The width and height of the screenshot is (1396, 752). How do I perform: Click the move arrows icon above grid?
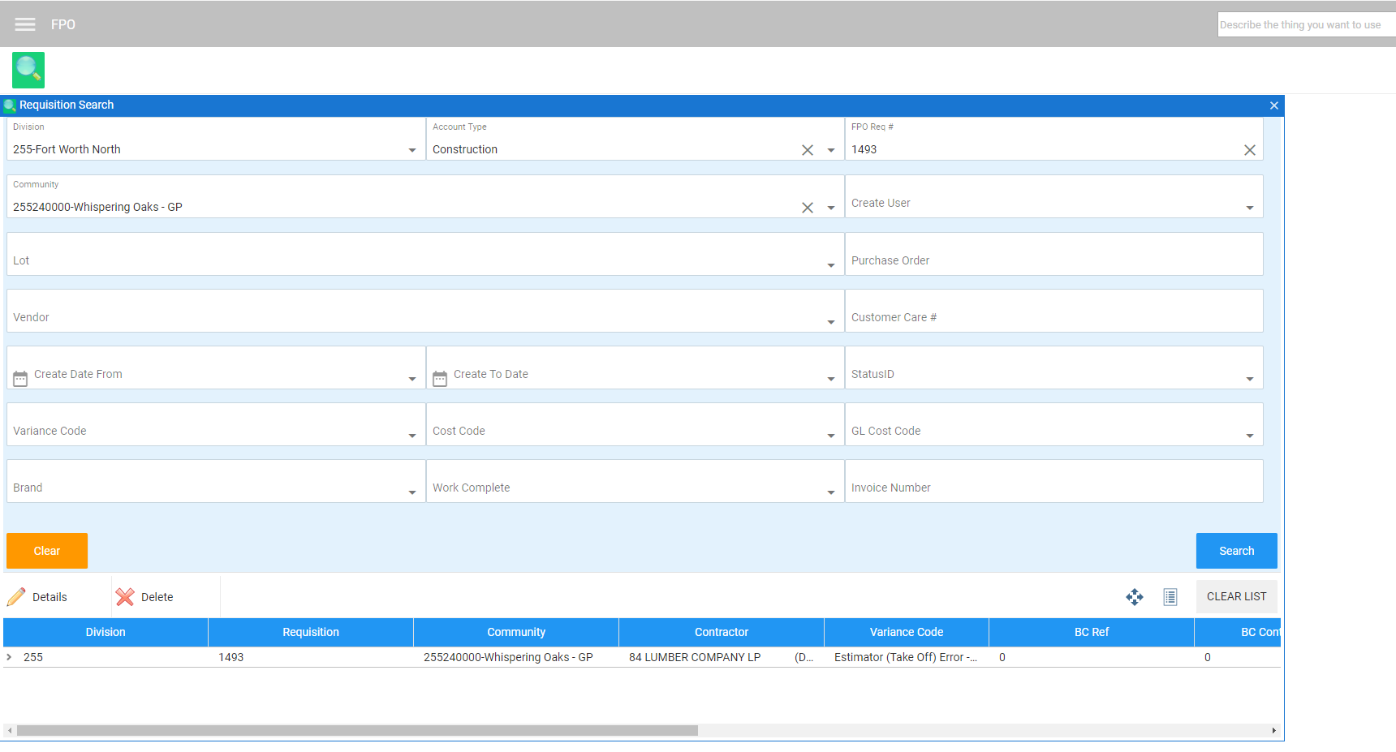[x=1134, y=597]
